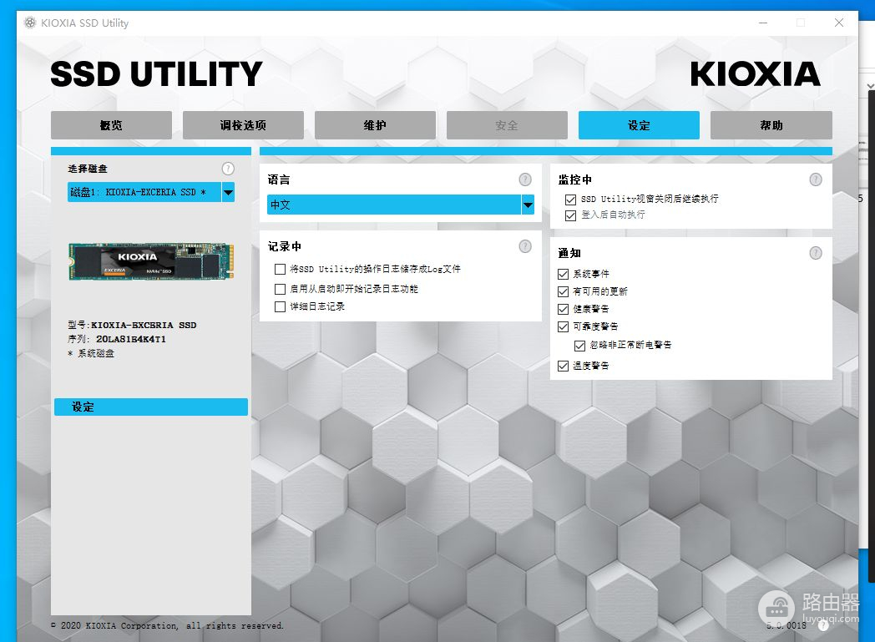Image resolution: width=875 pixels, height=642 pixels.
Task: Open the disk selection dropdown arrow
Action: [228, 192]
